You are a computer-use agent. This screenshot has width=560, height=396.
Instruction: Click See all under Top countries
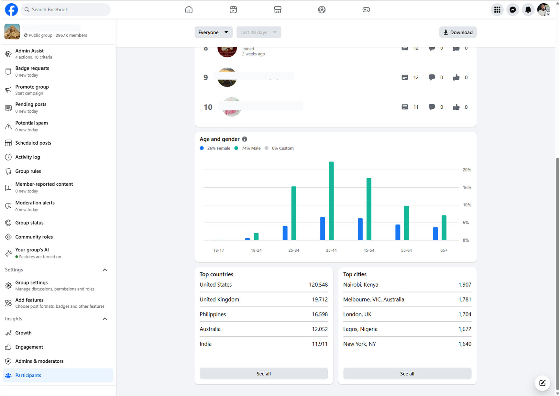(263, 374)
